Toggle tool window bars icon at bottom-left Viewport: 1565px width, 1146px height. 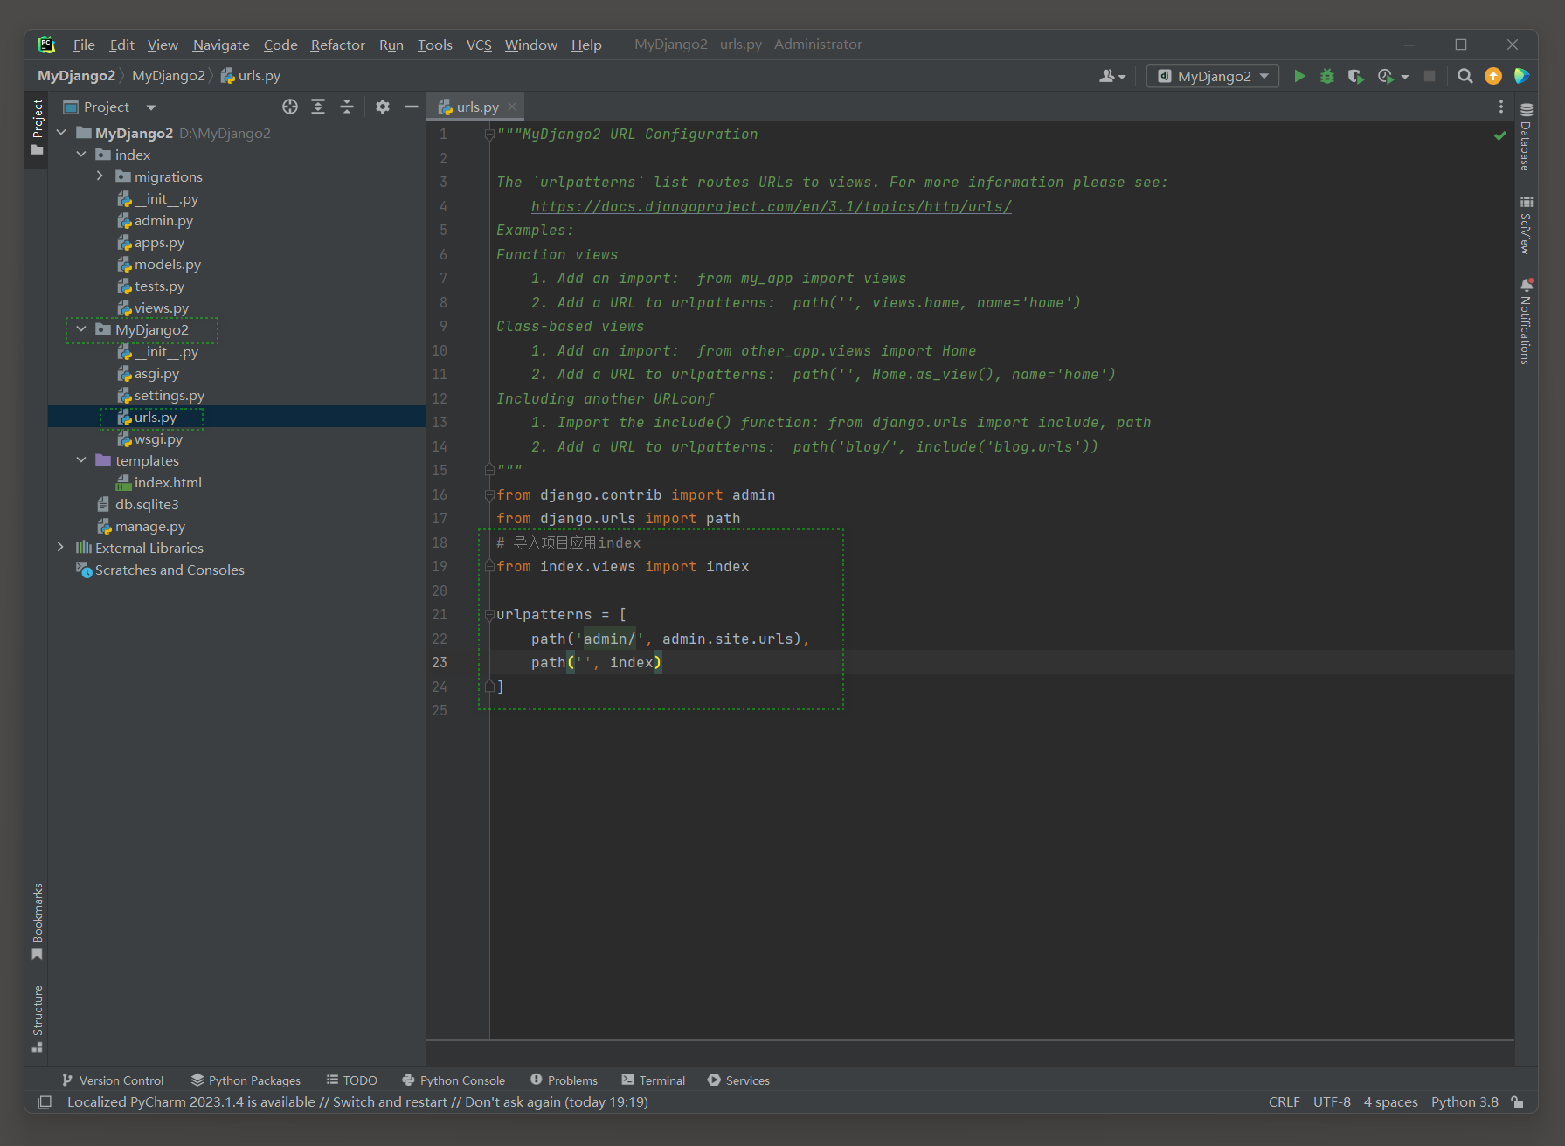tap(45, 1102)
